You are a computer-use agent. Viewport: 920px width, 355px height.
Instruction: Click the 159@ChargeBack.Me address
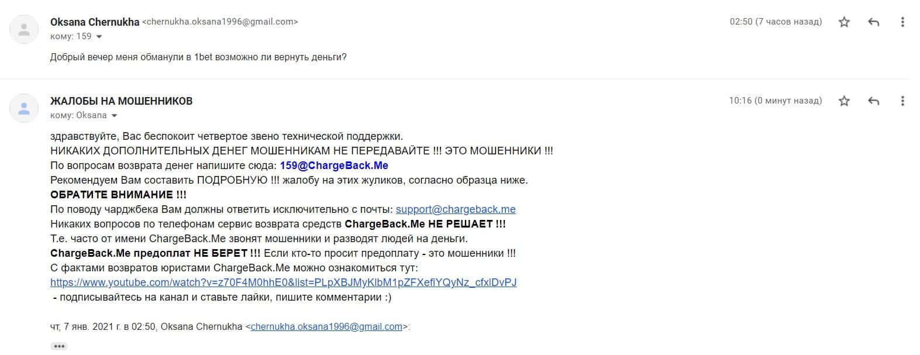[x=334, y=166]
